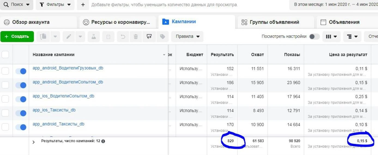Viewport: 378px width, 155px height.
Task: Click total reach value 61 583
Action: point(258,141)
